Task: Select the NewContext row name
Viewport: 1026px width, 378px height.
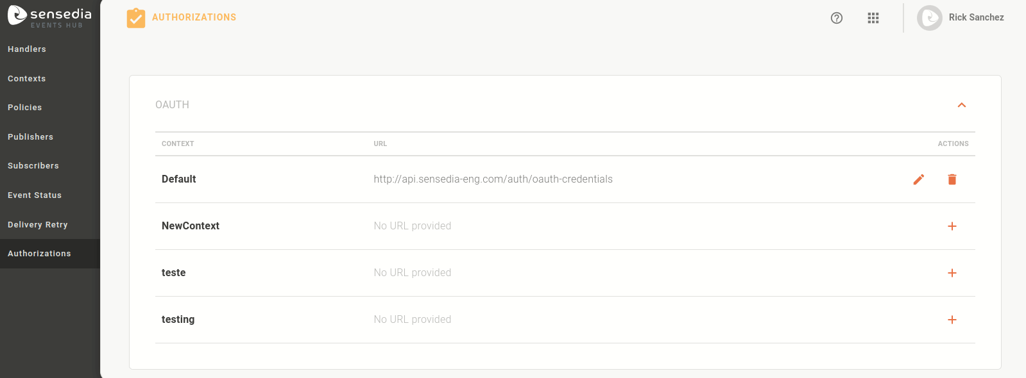Action: tap(191, 226)
